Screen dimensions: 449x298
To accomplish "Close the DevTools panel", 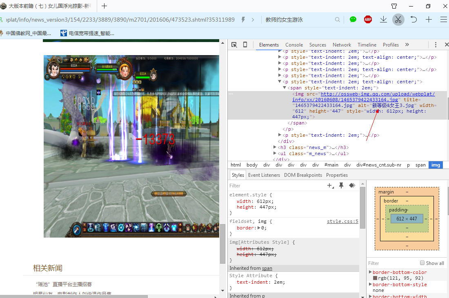I will [x=447, y=44].
